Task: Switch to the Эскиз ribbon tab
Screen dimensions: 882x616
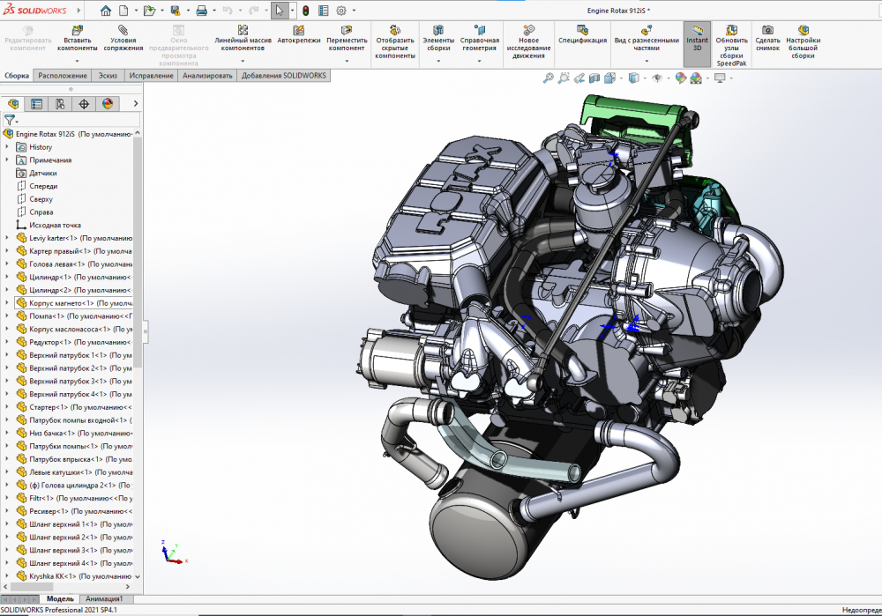Action: 108,76
